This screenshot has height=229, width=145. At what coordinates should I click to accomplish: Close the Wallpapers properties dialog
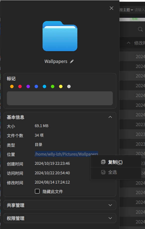tap(111, 8)
